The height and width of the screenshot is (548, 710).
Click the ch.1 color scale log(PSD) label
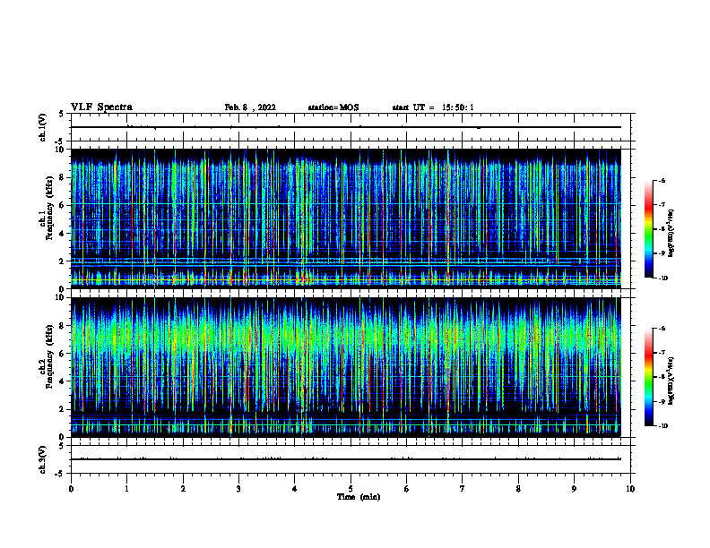(672, 233)
